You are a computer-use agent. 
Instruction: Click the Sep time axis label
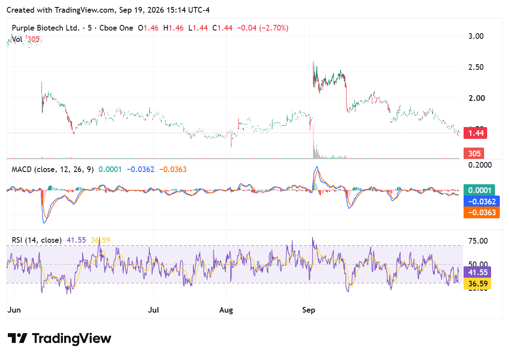[308, 310]
